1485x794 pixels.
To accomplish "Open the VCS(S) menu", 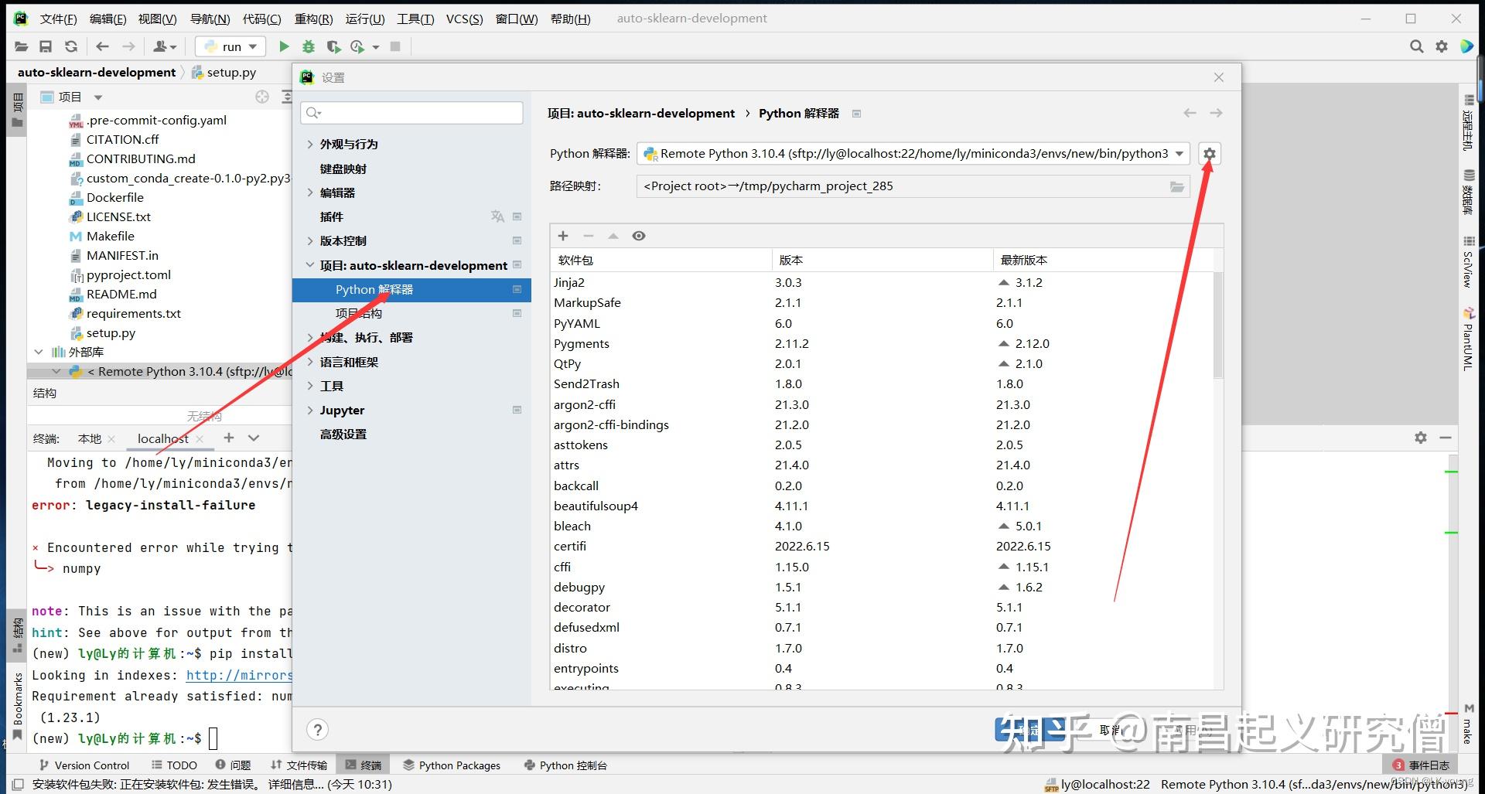I will pyautogui.click(x=464, y=19).
